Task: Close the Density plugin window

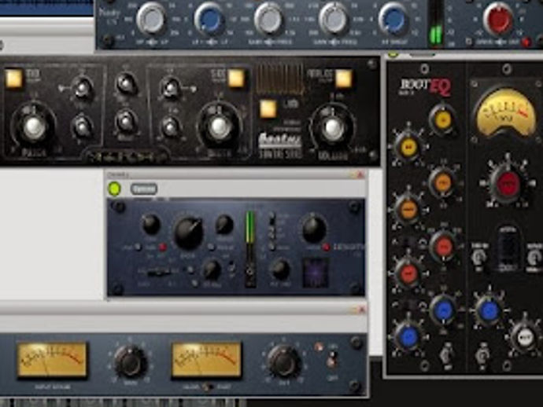Action: [360, 175]
